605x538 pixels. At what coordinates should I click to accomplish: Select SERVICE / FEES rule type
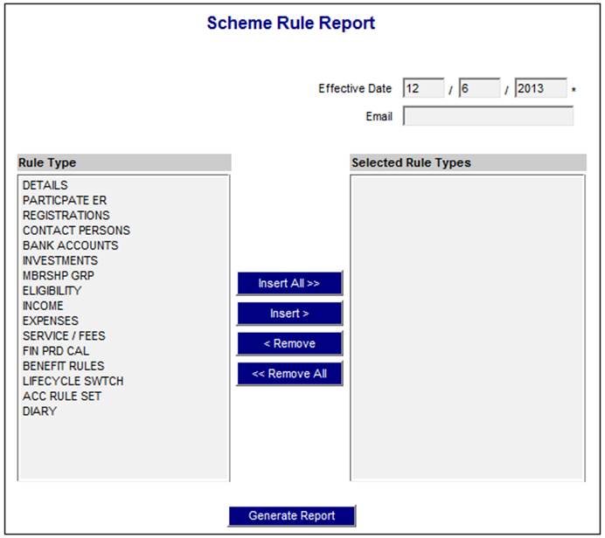click(x=64, y=335)
